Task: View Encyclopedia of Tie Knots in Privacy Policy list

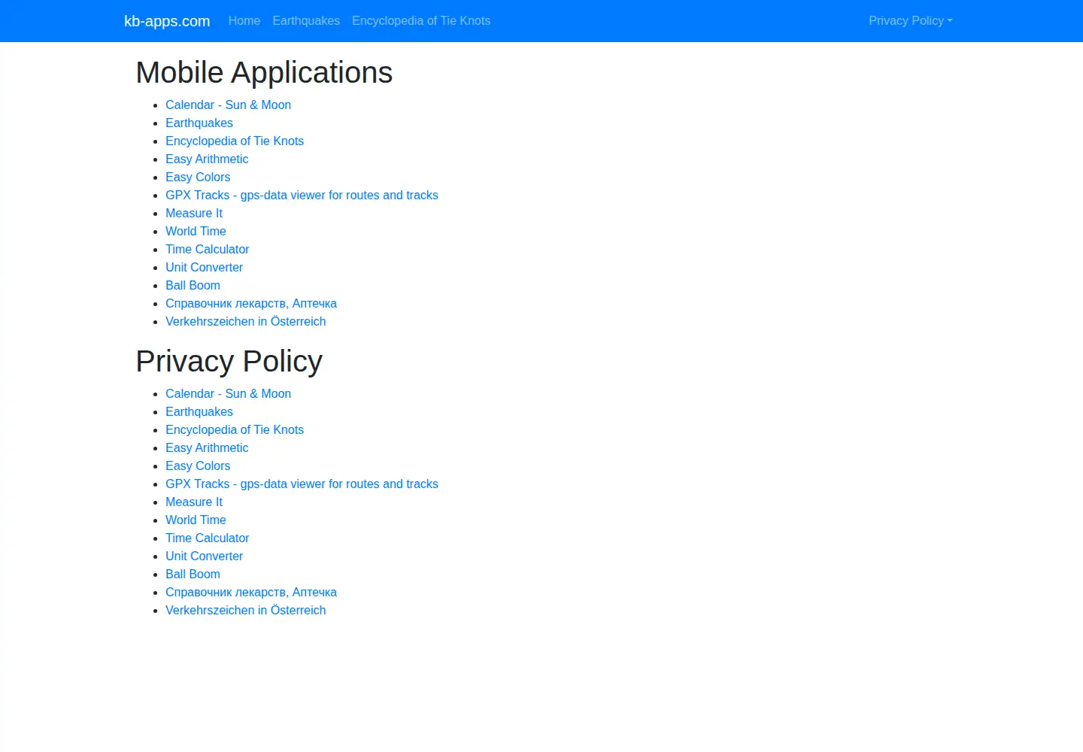Action: (x=235, y=430)
